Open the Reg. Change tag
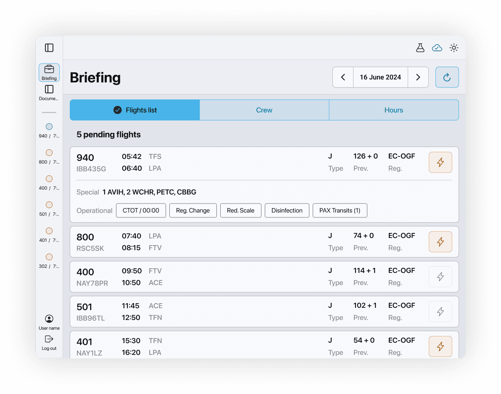 coord(193,211)
